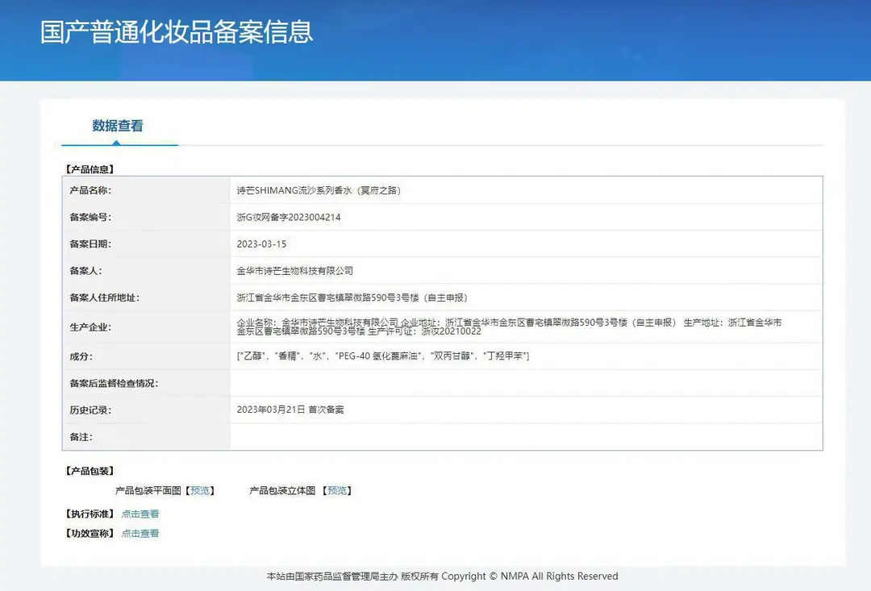Screen dimensions: 871x591
Task: Click the 【功效宣称】 label
Action: tap(90, 533)
